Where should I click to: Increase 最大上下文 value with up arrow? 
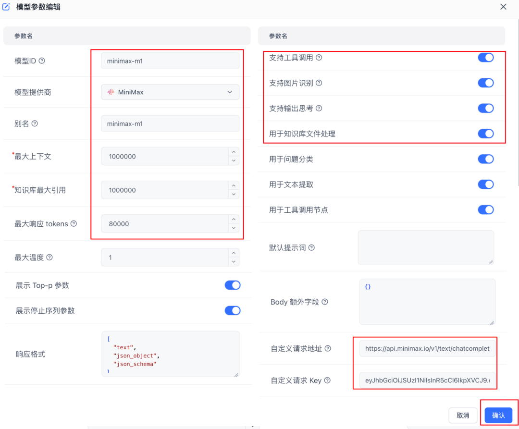pos(234,152)
